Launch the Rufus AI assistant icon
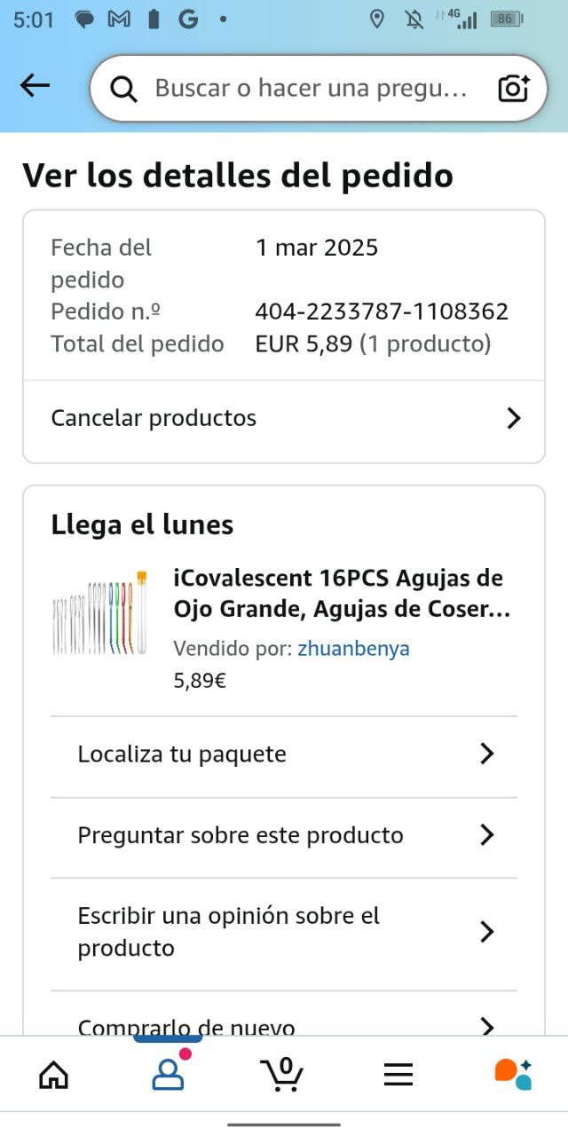The width and height of the screenshot is (568, 1136). click(513, 1074)
